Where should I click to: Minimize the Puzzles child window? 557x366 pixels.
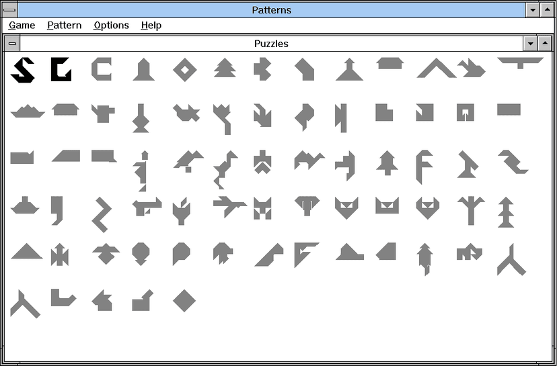click(x=530, y=44)
